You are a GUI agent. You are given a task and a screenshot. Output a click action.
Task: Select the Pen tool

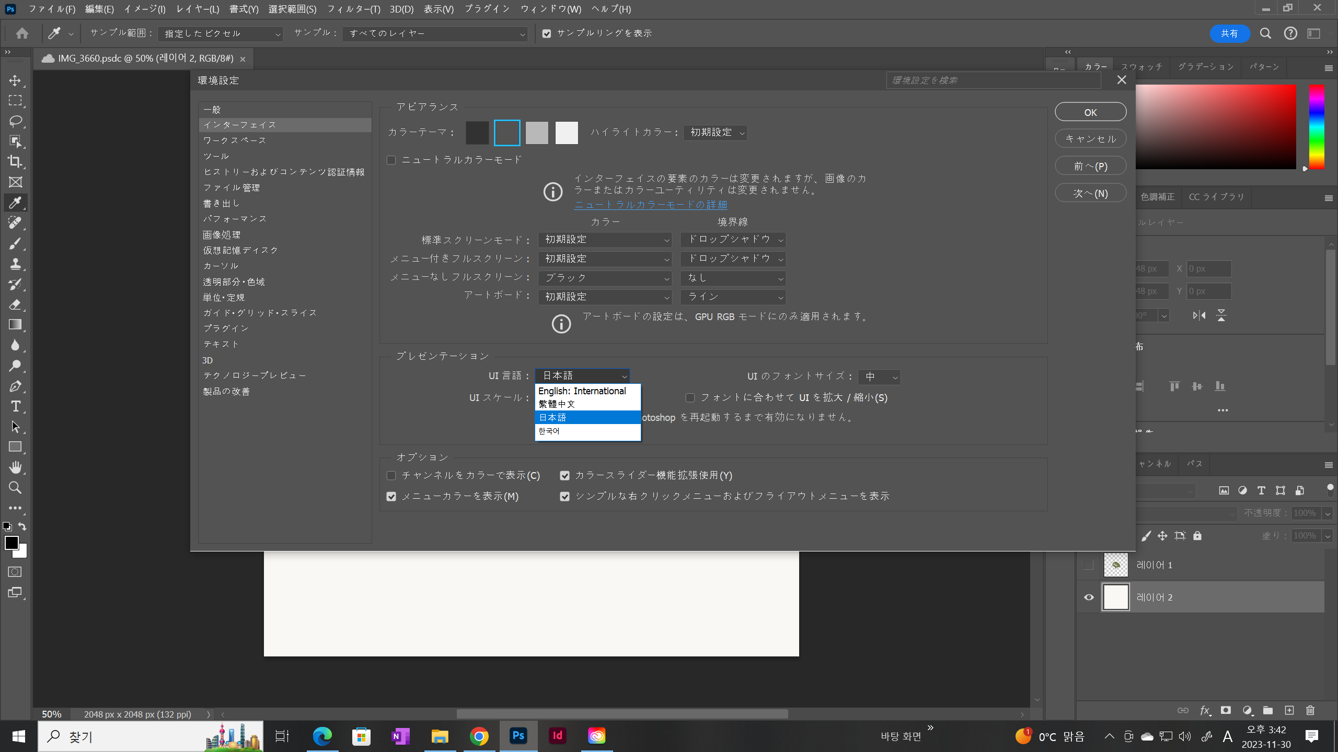[x=15, y=386]
